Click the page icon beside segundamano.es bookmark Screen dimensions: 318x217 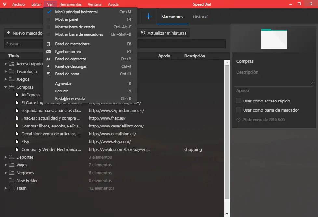[x=17, y=110]
